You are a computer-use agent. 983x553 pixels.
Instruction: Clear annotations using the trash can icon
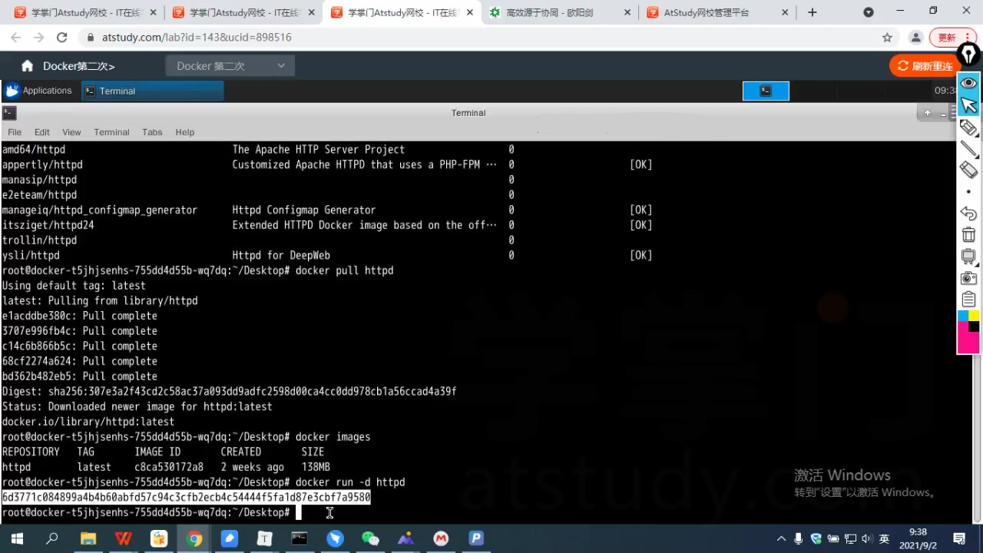(x=968, y=235)
